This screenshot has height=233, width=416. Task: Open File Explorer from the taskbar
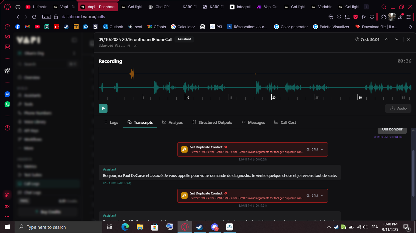tap(140, 227)
